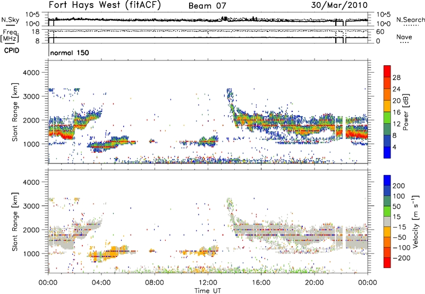The width and height of the screenshot is (425, 294).
Task: Click the "Power [dB]" color bar title
Action: tap(406, 112)
